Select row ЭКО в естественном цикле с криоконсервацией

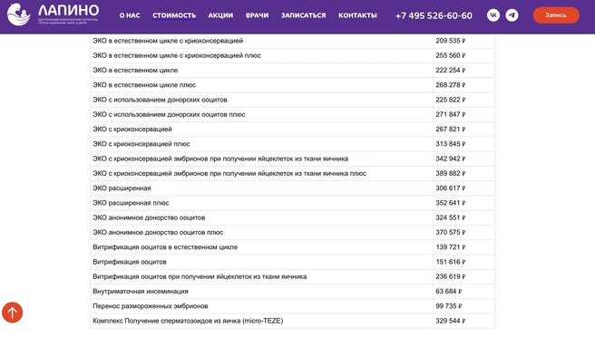(x=292, y=41)
